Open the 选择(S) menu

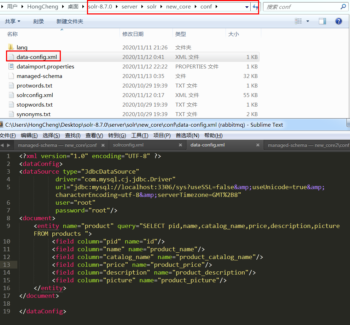(x=51, y=136)
